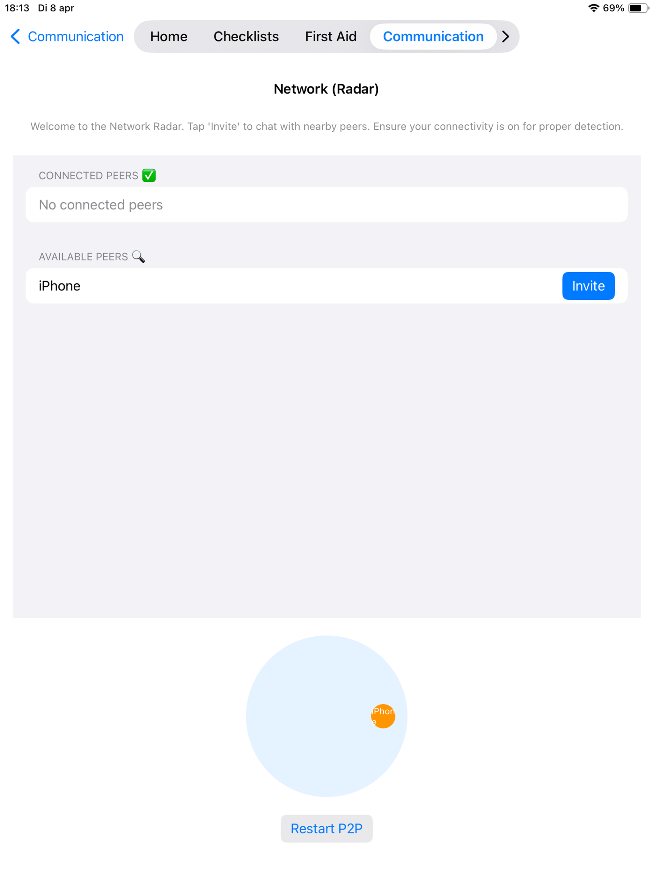Switch to the Home tab

(169, 37)
